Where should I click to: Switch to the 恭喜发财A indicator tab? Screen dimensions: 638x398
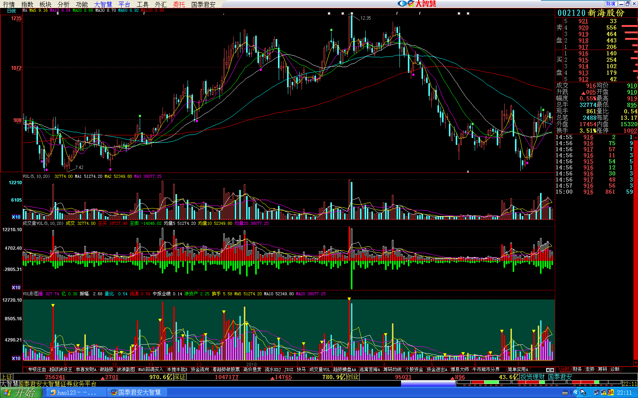pos(86,370)
